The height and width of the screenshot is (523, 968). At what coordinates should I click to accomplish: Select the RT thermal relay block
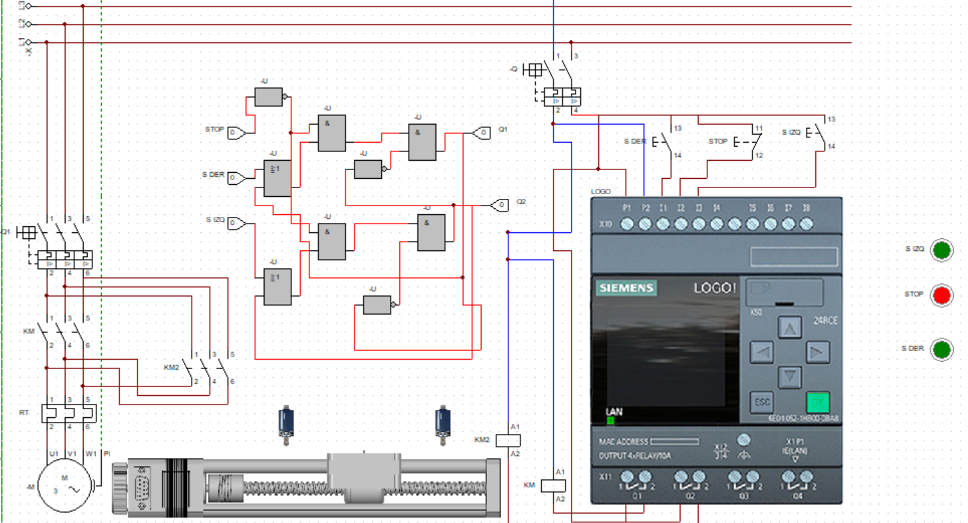pos(66,413)
